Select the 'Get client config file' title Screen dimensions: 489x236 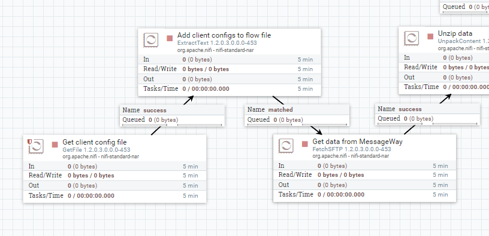95,142
